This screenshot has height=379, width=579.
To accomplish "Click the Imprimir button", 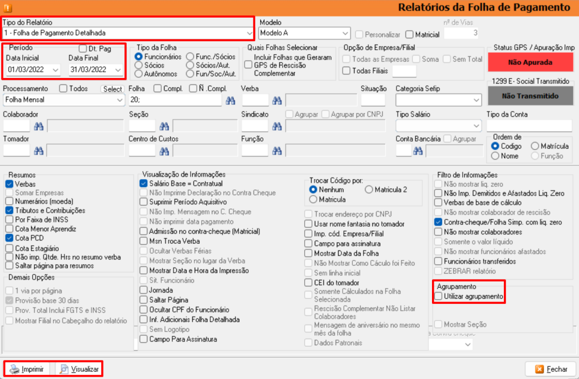I will coord(27,369).
